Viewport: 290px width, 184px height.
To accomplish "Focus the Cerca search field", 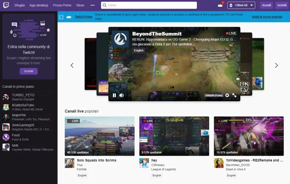I will coord(149,5).
